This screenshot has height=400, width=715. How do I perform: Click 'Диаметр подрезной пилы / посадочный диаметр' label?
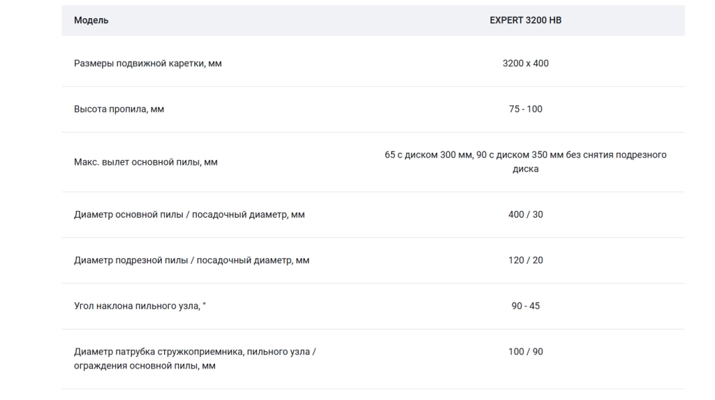point(191,260)
